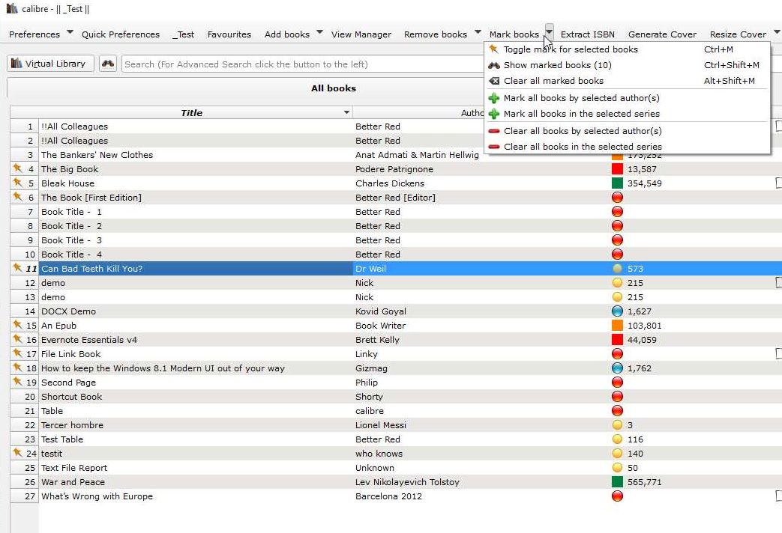Click the red ball icon on the Book Title - 1 row

pos(617,212)
